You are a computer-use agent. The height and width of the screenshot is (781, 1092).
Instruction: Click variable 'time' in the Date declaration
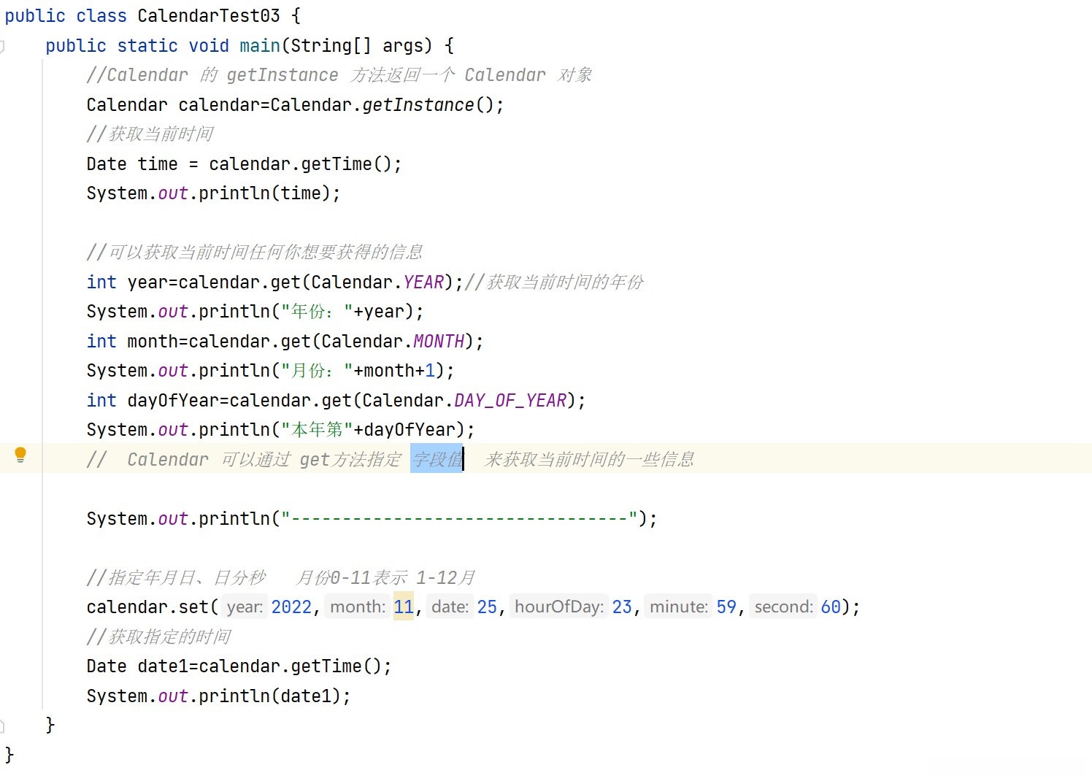(x=158, y=164)
